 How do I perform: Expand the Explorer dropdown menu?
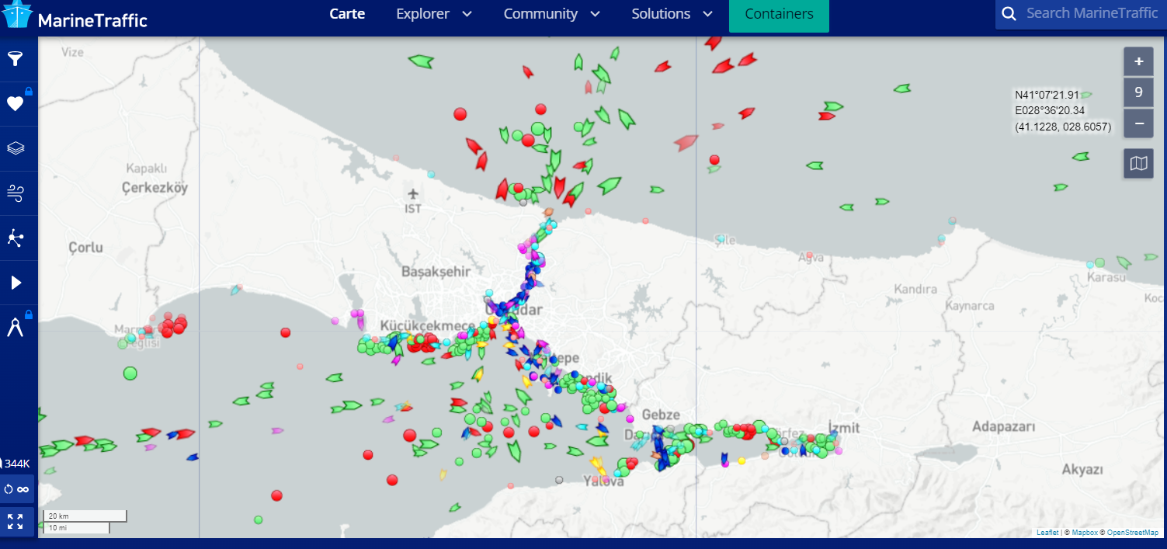(x=434, y=14)
